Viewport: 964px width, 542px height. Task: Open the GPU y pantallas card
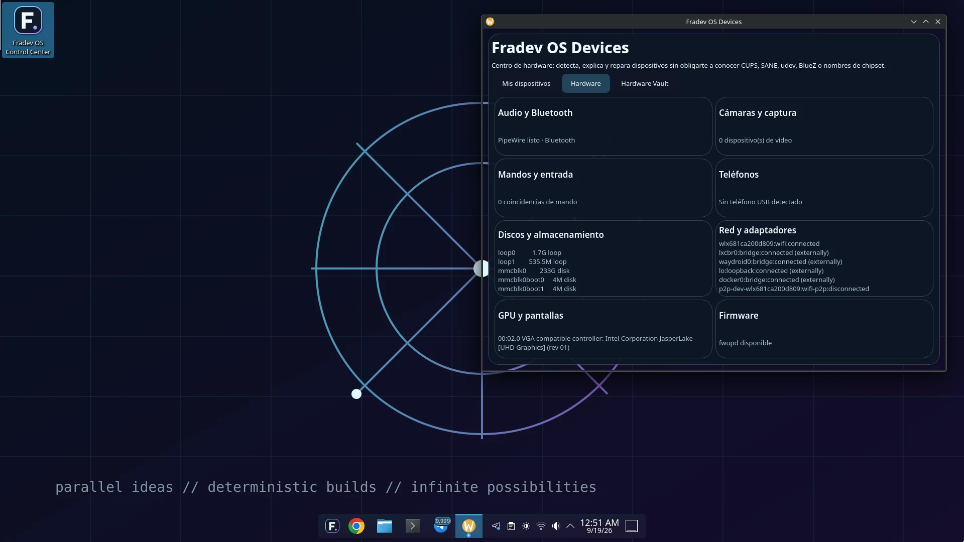click(603, 329)
